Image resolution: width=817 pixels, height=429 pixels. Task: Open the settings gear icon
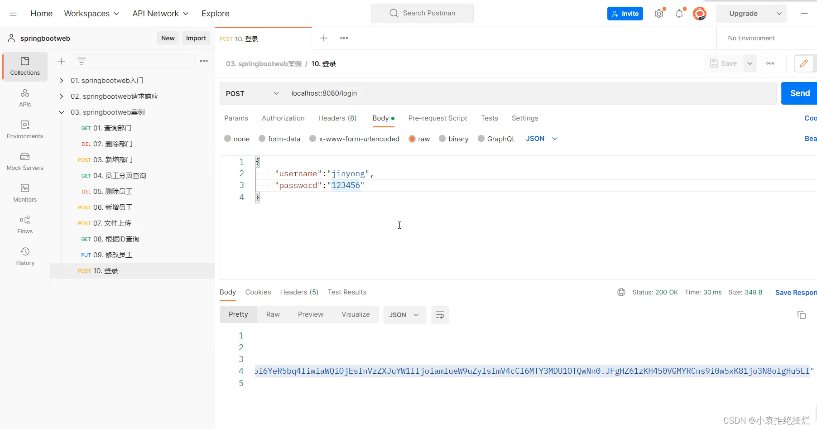659,14
